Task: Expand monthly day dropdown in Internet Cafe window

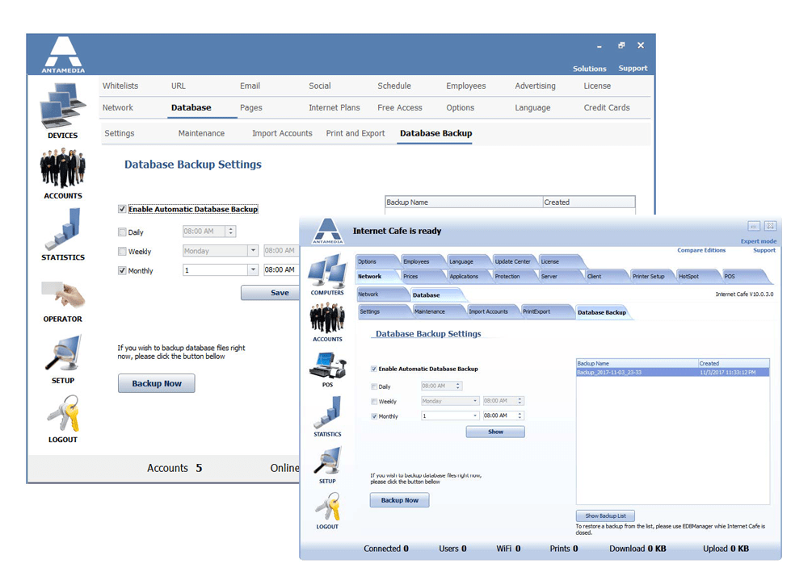Action: 475,415
